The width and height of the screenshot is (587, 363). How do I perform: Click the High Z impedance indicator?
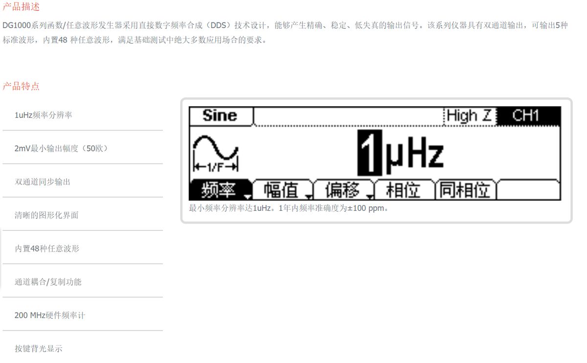pos(469,115)
